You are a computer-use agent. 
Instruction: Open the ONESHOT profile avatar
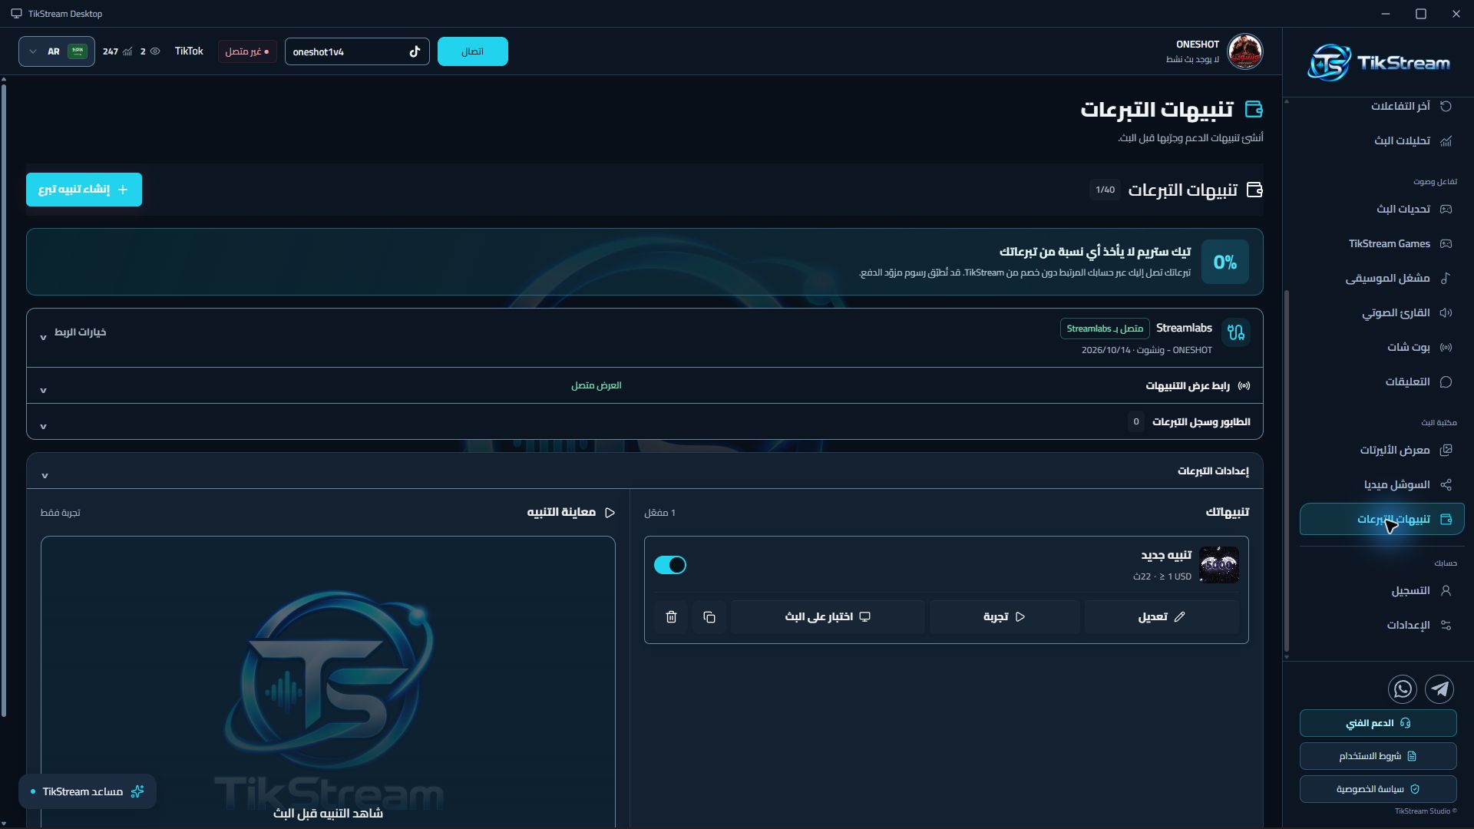(x=1244, y=51)
